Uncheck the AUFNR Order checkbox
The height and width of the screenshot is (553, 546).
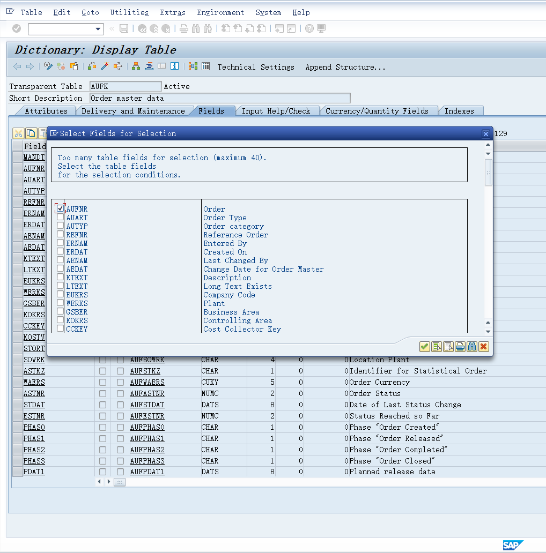(60, 208)
